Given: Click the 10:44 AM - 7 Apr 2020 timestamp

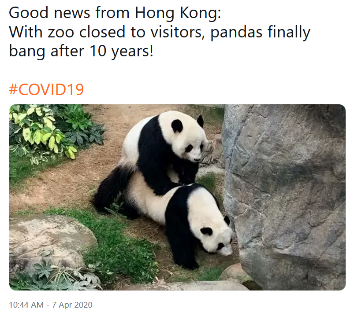Looking at the screenshot, I should point(51,305).
